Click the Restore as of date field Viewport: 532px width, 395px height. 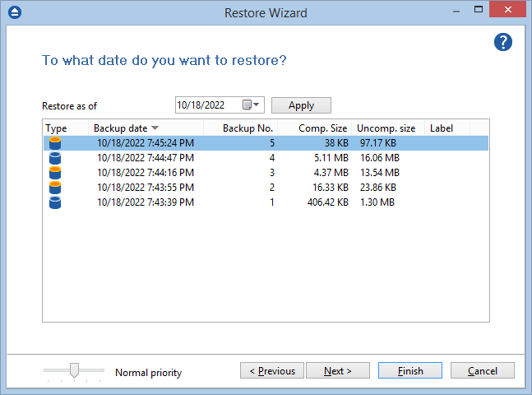click(x=207, y=105)
